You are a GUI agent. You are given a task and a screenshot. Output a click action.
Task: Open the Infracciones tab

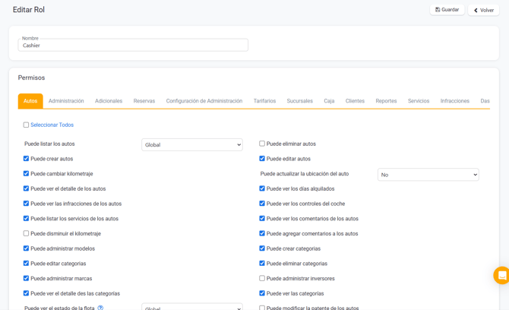click(x=454, y=101)
